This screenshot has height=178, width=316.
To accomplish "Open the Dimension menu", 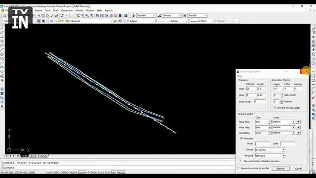I will (x=67, y=10).
